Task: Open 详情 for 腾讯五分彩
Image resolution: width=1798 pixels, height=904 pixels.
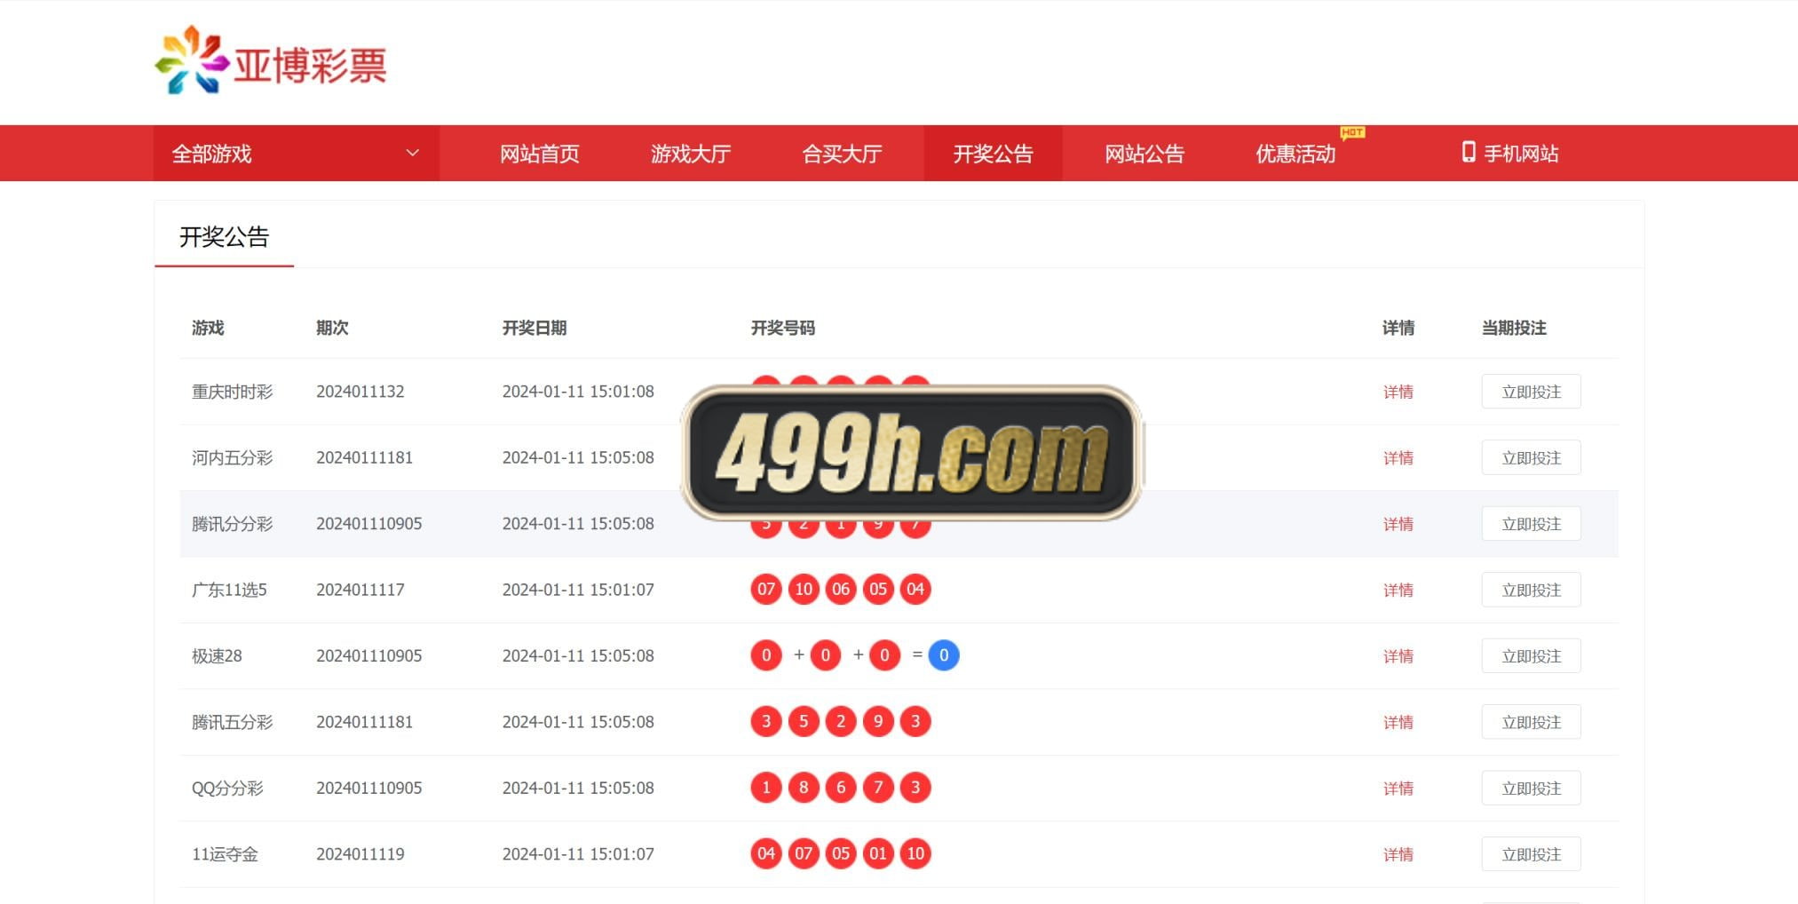Action: [x=1398, y=722]
